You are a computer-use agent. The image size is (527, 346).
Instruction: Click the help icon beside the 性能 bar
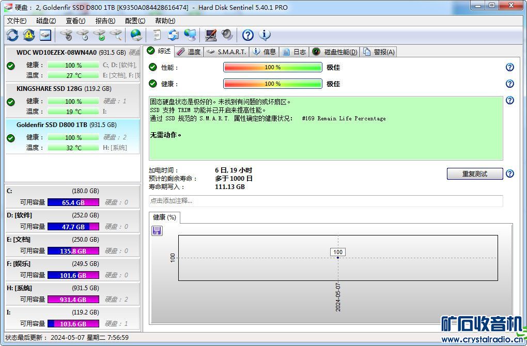[510, 67]
